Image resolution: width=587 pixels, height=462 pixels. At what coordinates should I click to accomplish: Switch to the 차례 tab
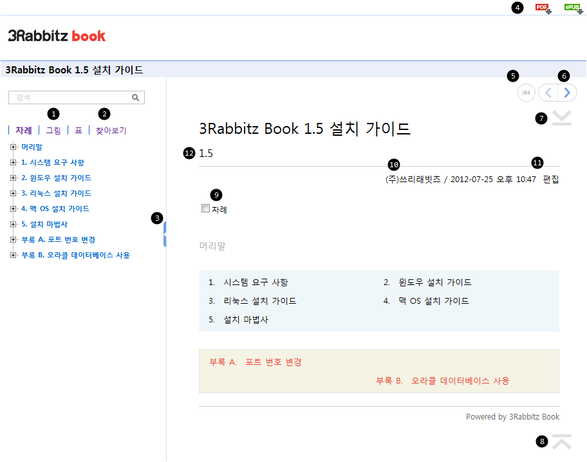coord(24,130)
